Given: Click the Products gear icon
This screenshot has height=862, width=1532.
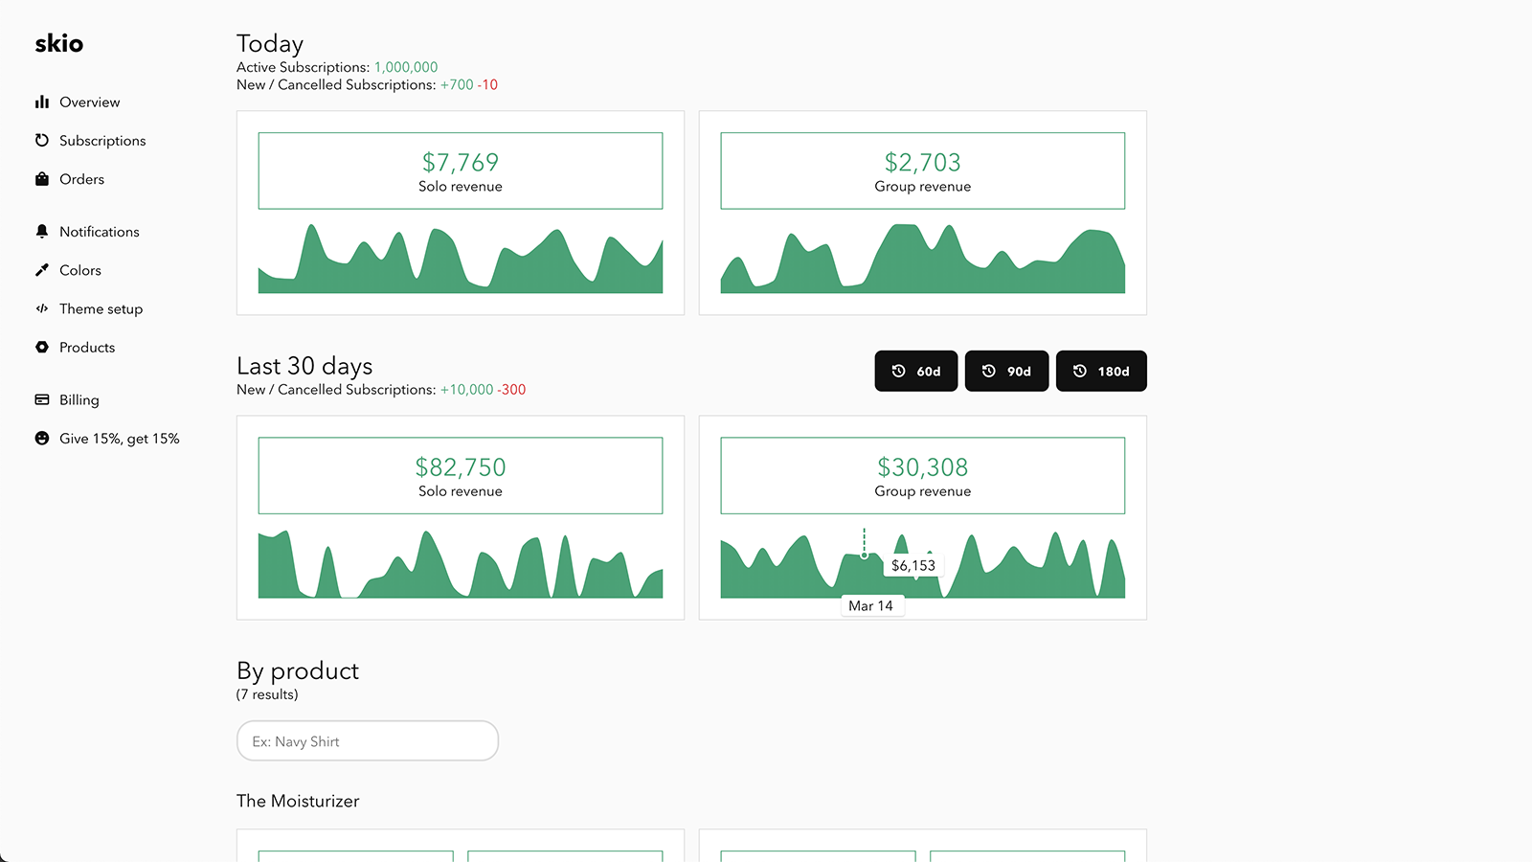Looking at the screenshot, I should tap(42, 347).
